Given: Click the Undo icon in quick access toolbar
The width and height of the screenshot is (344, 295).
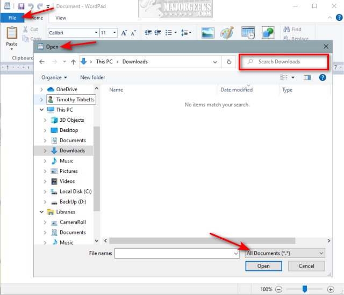Looking at the screenshot, I should (x=31, y=6).
